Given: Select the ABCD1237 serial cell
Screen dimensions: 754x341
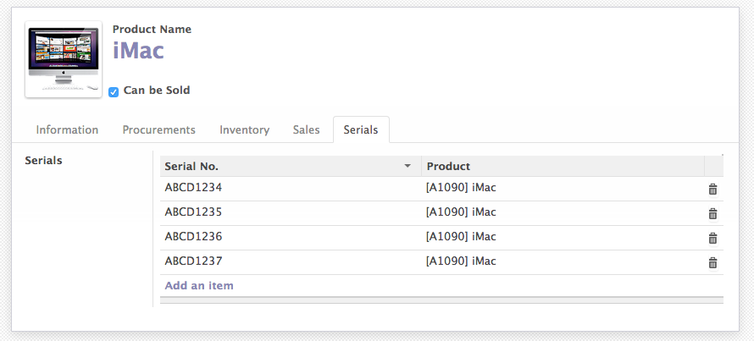Looking at the screenshot, I should pyautogui.click(x=291, y=261).
